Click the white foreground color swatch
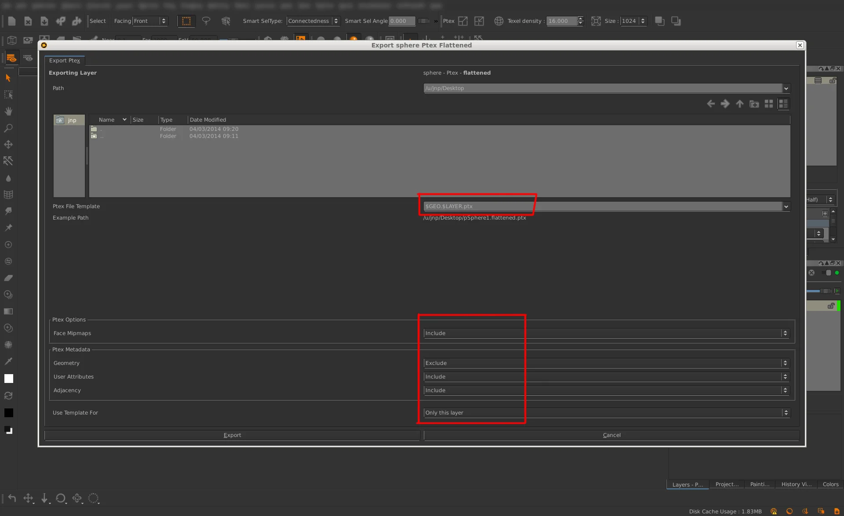Image resolution: width=844 pixels, height=516 pixels. 8,379
